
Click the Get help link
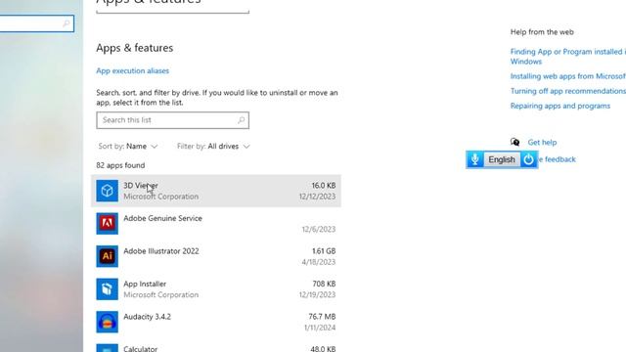point(542,142)
